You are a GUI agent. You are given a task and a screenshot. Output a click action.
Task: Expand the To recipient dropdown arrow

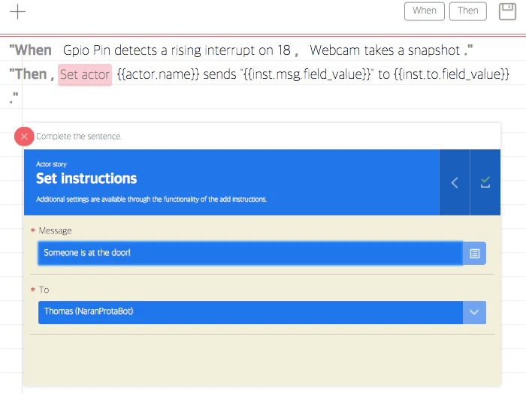[x=474, y=312]
